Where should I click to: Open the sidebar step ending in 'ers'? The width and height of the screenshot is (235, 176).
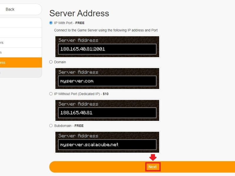(x=21, y=43)
